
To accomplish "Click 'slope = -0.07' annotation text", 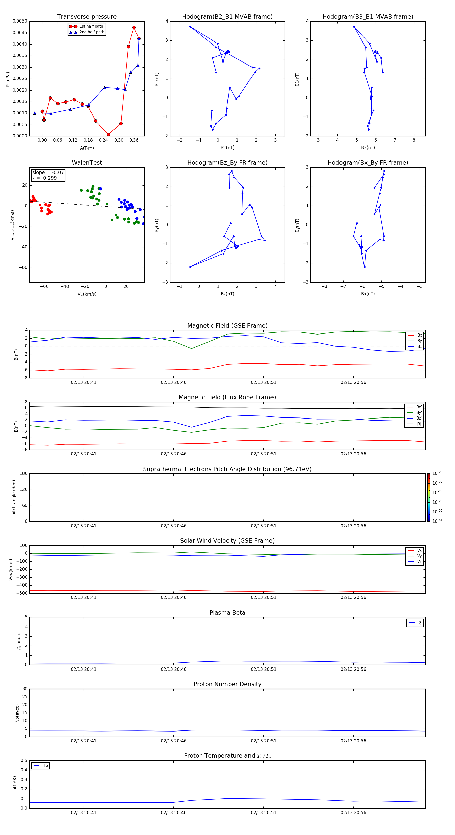I will pyautogui.click(x=48, y=173).
